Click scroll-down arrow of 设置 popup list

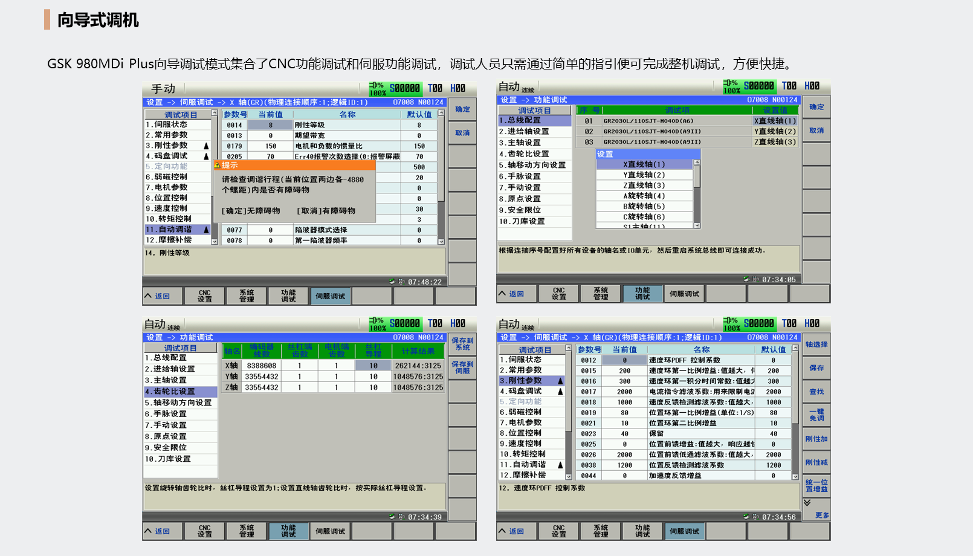click(697, 225)
